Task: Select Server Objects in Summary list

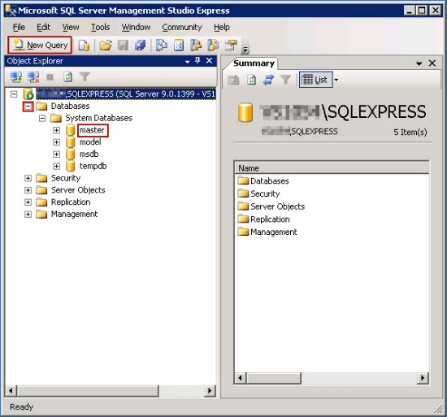Action: coord(271,206)
